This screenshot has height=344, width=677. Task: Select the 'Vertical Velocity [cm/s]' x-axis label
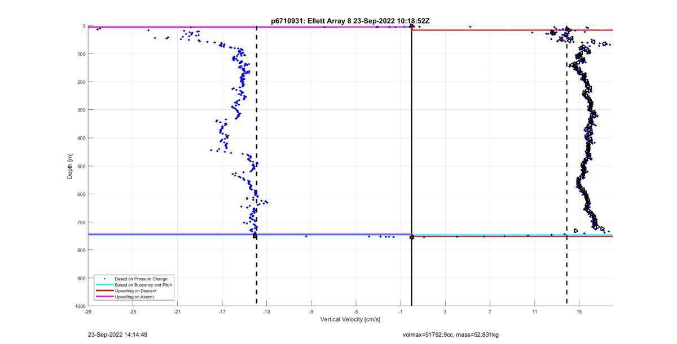[350, 319]
